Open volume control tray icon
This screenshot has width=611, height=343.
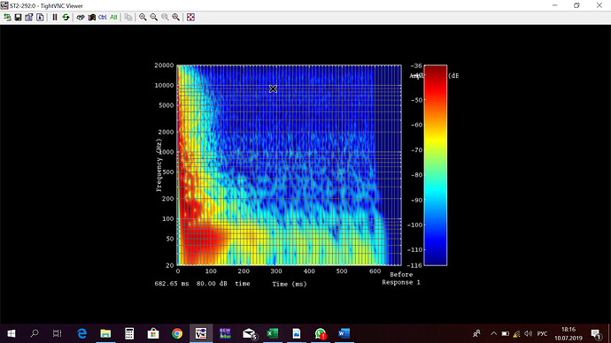[529, 333]
